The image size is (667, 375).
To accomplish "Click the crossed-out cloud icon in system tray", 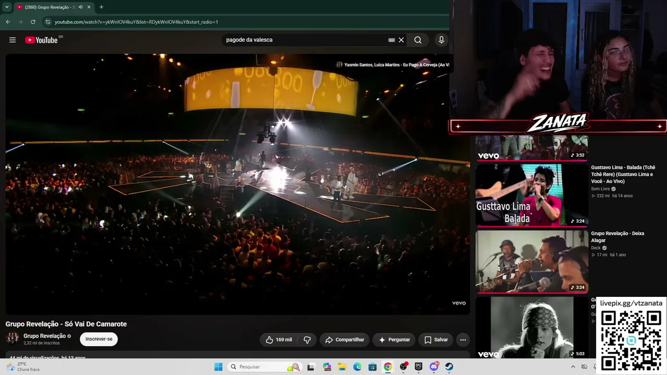I will tap(585, 367).
